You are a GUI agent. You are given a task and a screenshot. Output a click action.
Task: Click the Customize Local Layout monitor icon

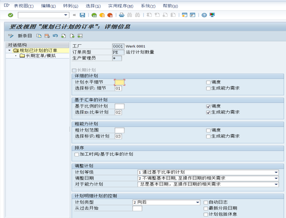[212, 15]
